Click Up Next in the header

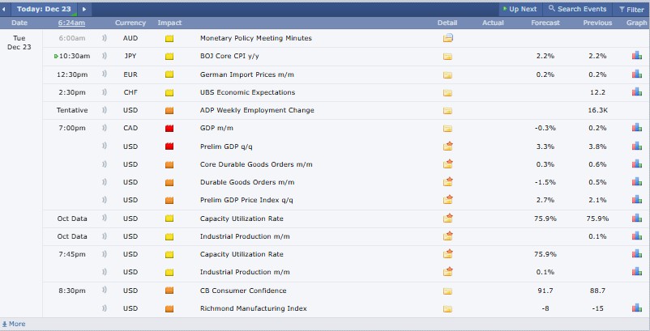pyautogui.click(x=520, y=9)
